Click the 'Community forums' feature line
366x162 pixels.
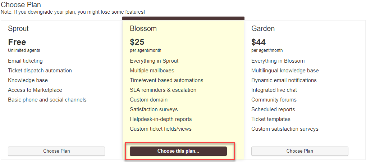(274, 100)
